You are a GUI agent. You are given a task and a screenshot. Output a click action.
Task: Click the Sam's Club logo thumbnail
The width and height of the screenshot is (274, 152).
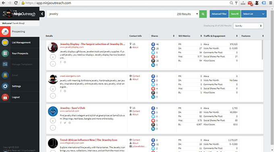coord(53,111)
